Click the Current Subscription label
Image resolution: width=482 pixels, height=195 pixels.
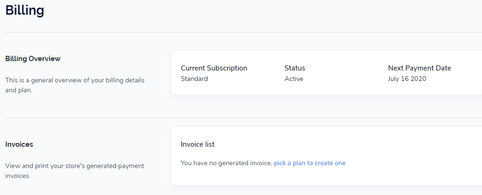pos(214,68)
